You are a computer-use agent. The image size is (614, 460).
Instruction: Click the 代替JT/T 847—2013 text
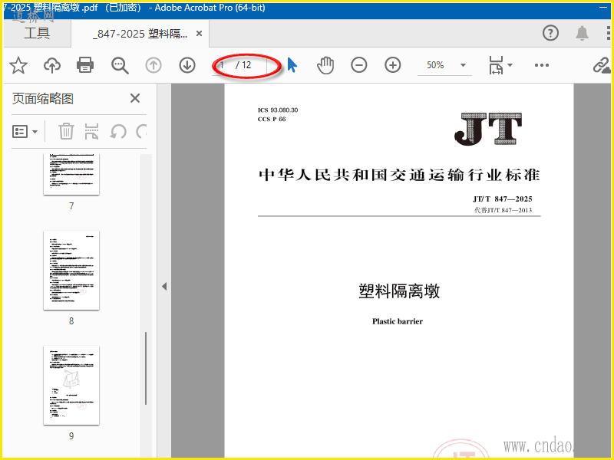tap(503, 210)
